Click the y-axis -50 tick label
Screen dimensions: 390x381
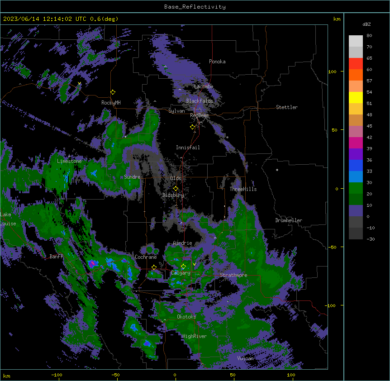tap(332, 247)
